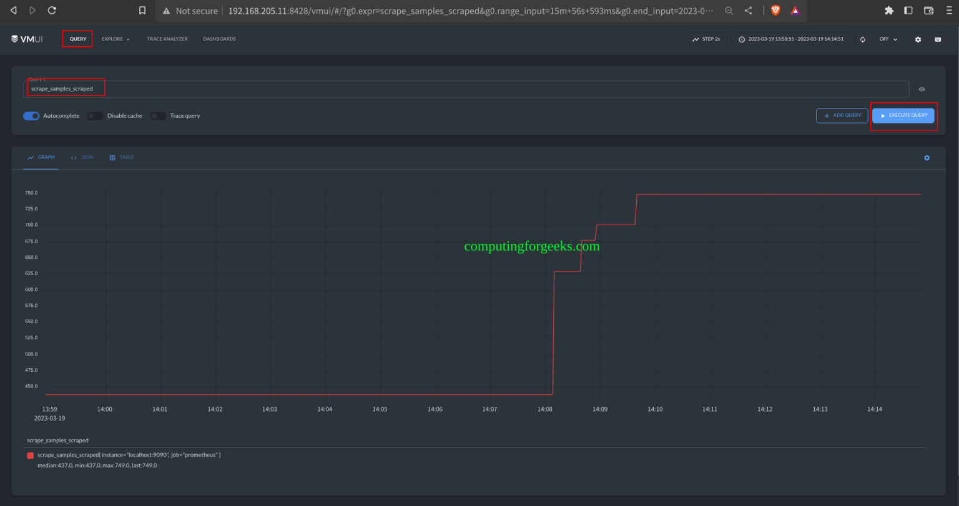This screenshot has height=506, width=959.
Task: Click the red legend color swatch
Action: 30,455
